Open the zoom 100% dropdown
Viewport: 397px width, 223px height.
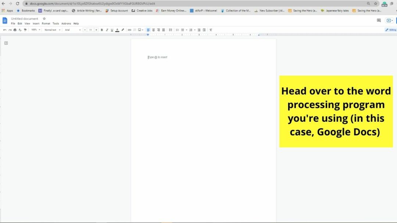coord(36,30)
